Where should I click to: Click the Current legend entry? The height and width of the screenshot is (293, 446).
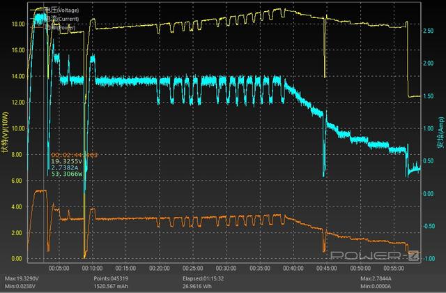point(54,19)
